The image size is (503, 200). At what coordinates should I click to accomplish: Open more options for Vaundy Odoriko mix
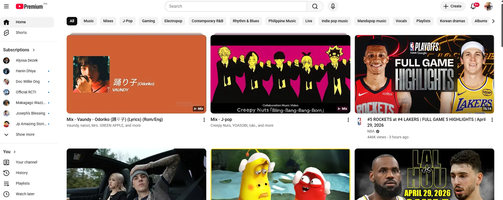point(204,120)
